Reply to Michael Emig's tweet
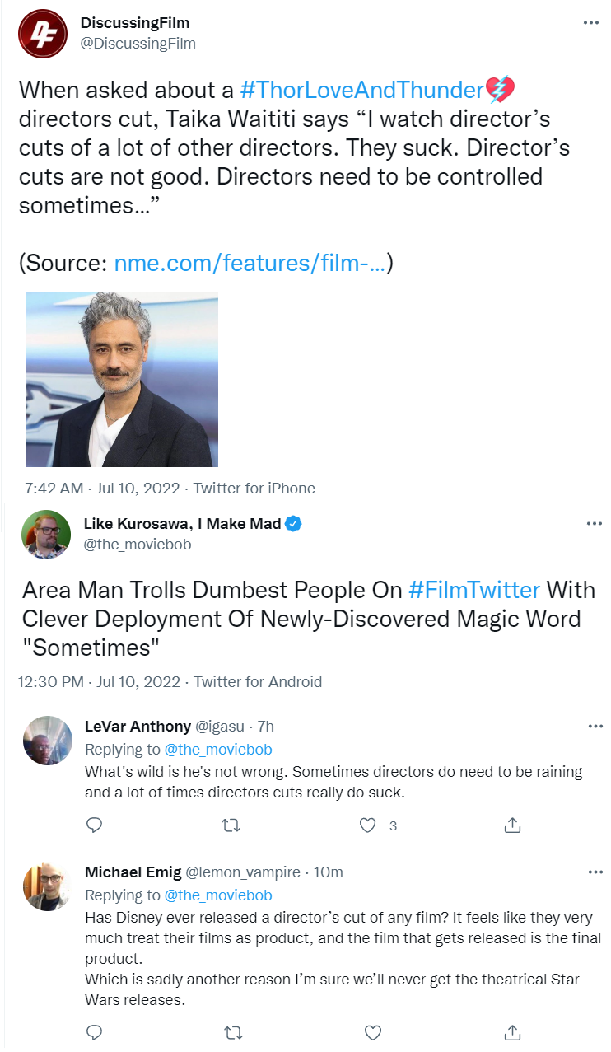 point(94,1031)
